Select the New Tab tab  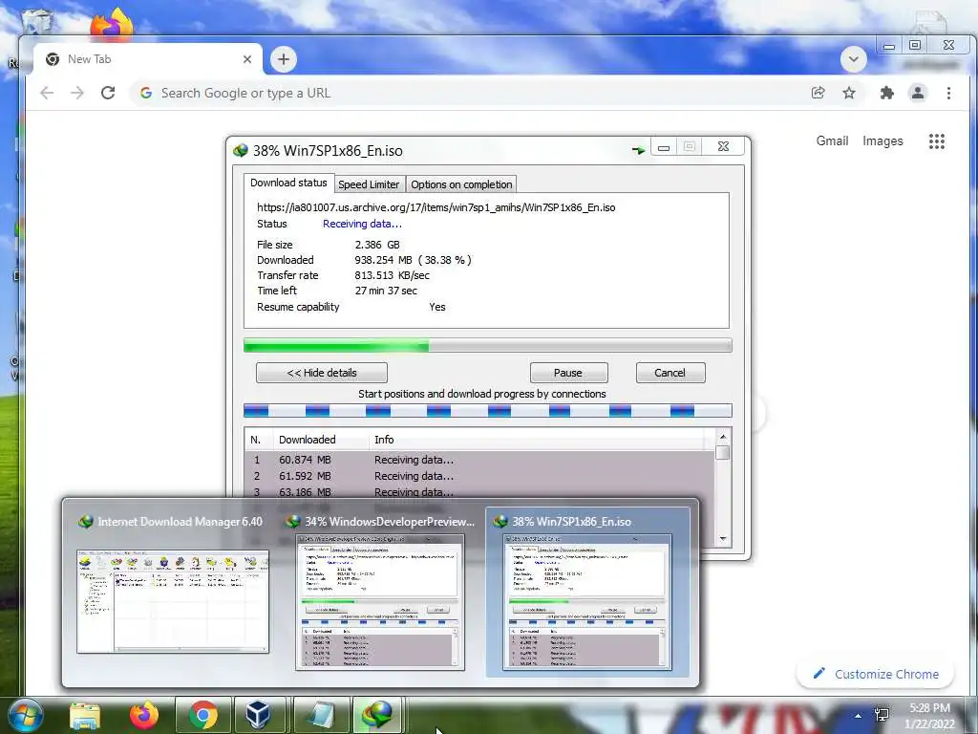[148, 59]
